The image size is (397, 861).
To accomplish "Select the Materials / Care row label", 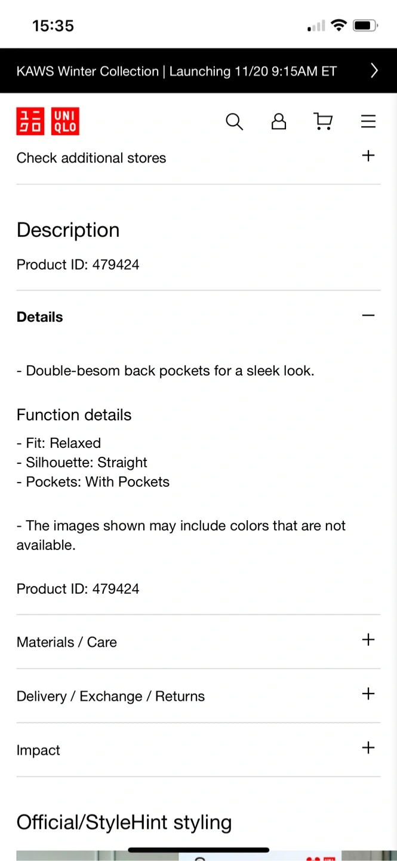I will pos(67,642).
